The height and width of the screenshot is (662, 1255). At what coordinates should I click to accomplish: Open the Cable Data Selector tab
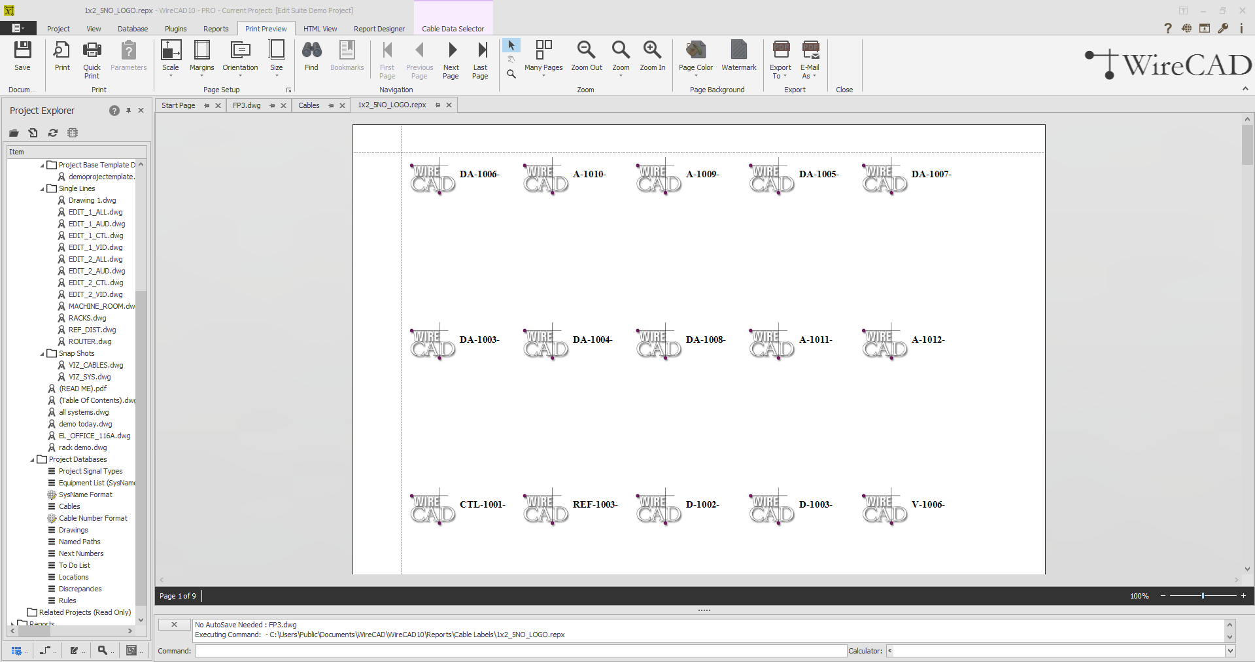tap(453, 29)
